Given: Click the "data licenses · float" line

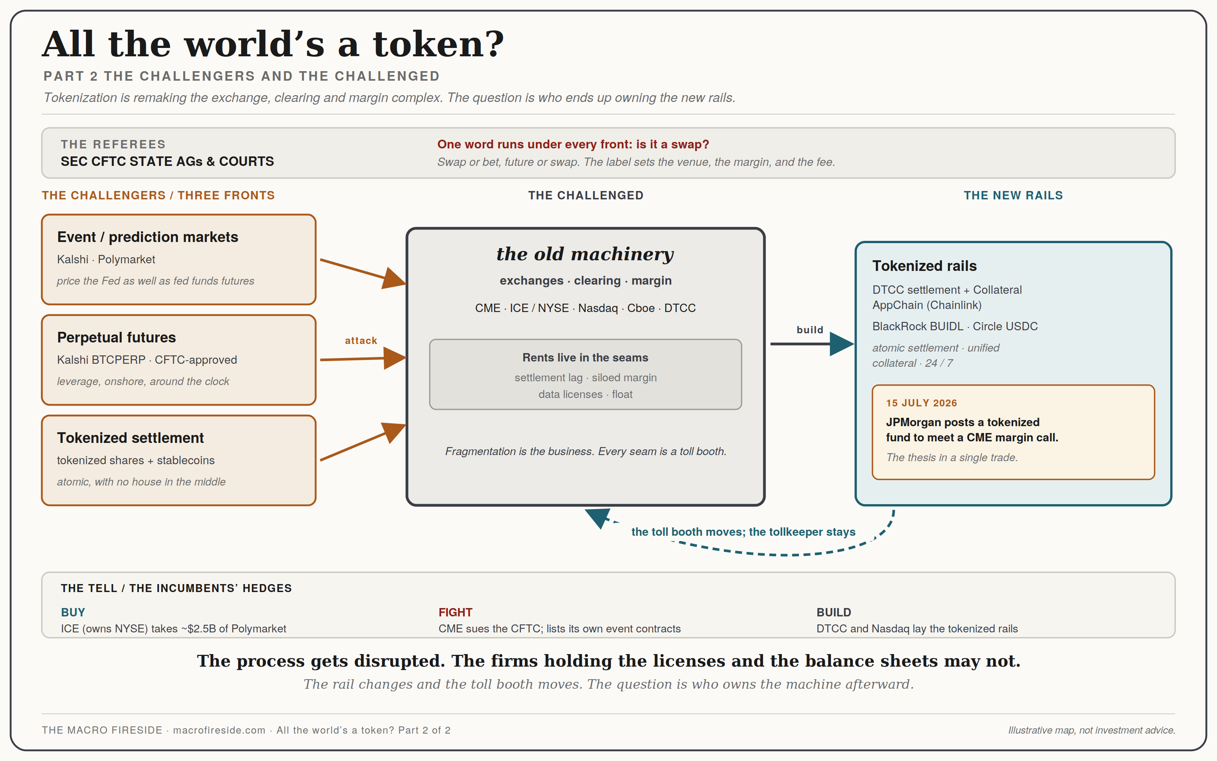Looking at the screenshot, I should pyautogui.click(x=585, y=395).
